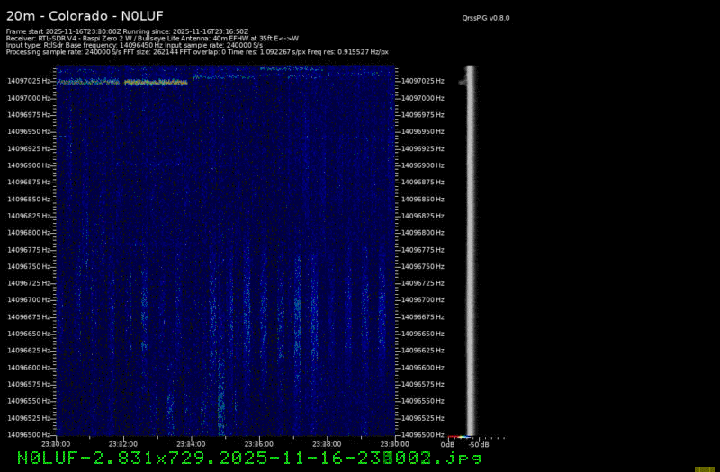Click the 'QrssPiG v0.8.0' version label
720x472 pixels.
[x=486, y=18]
